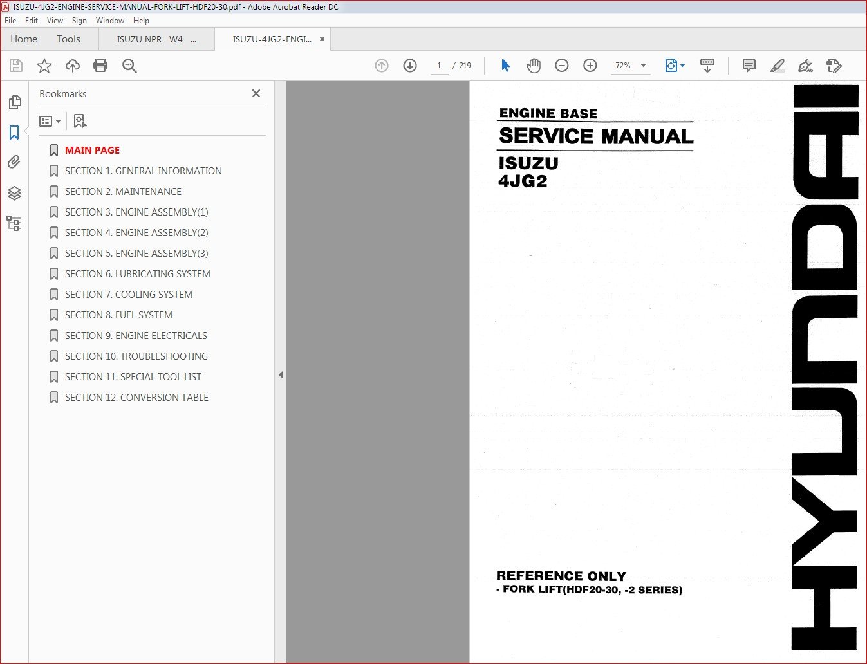The width and height of the screenshot is (867, 664).
Task: Close the Bookmarks panel
Action: click(x=256, y=93)
